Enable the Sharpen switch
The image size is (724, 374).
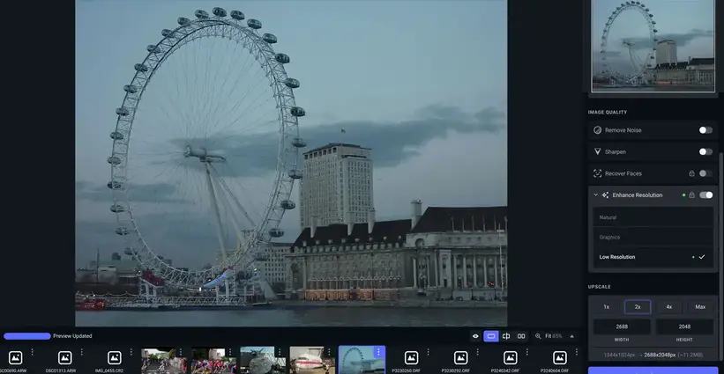pos(705,151)
